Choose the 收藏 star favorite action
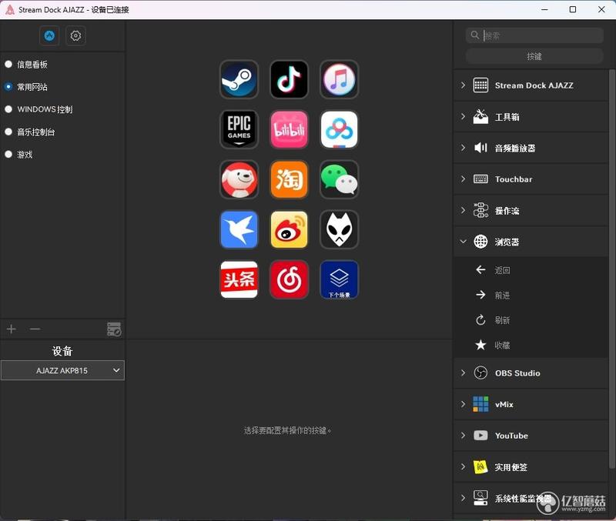Viewport: 616px width, 521px height. 532,346
